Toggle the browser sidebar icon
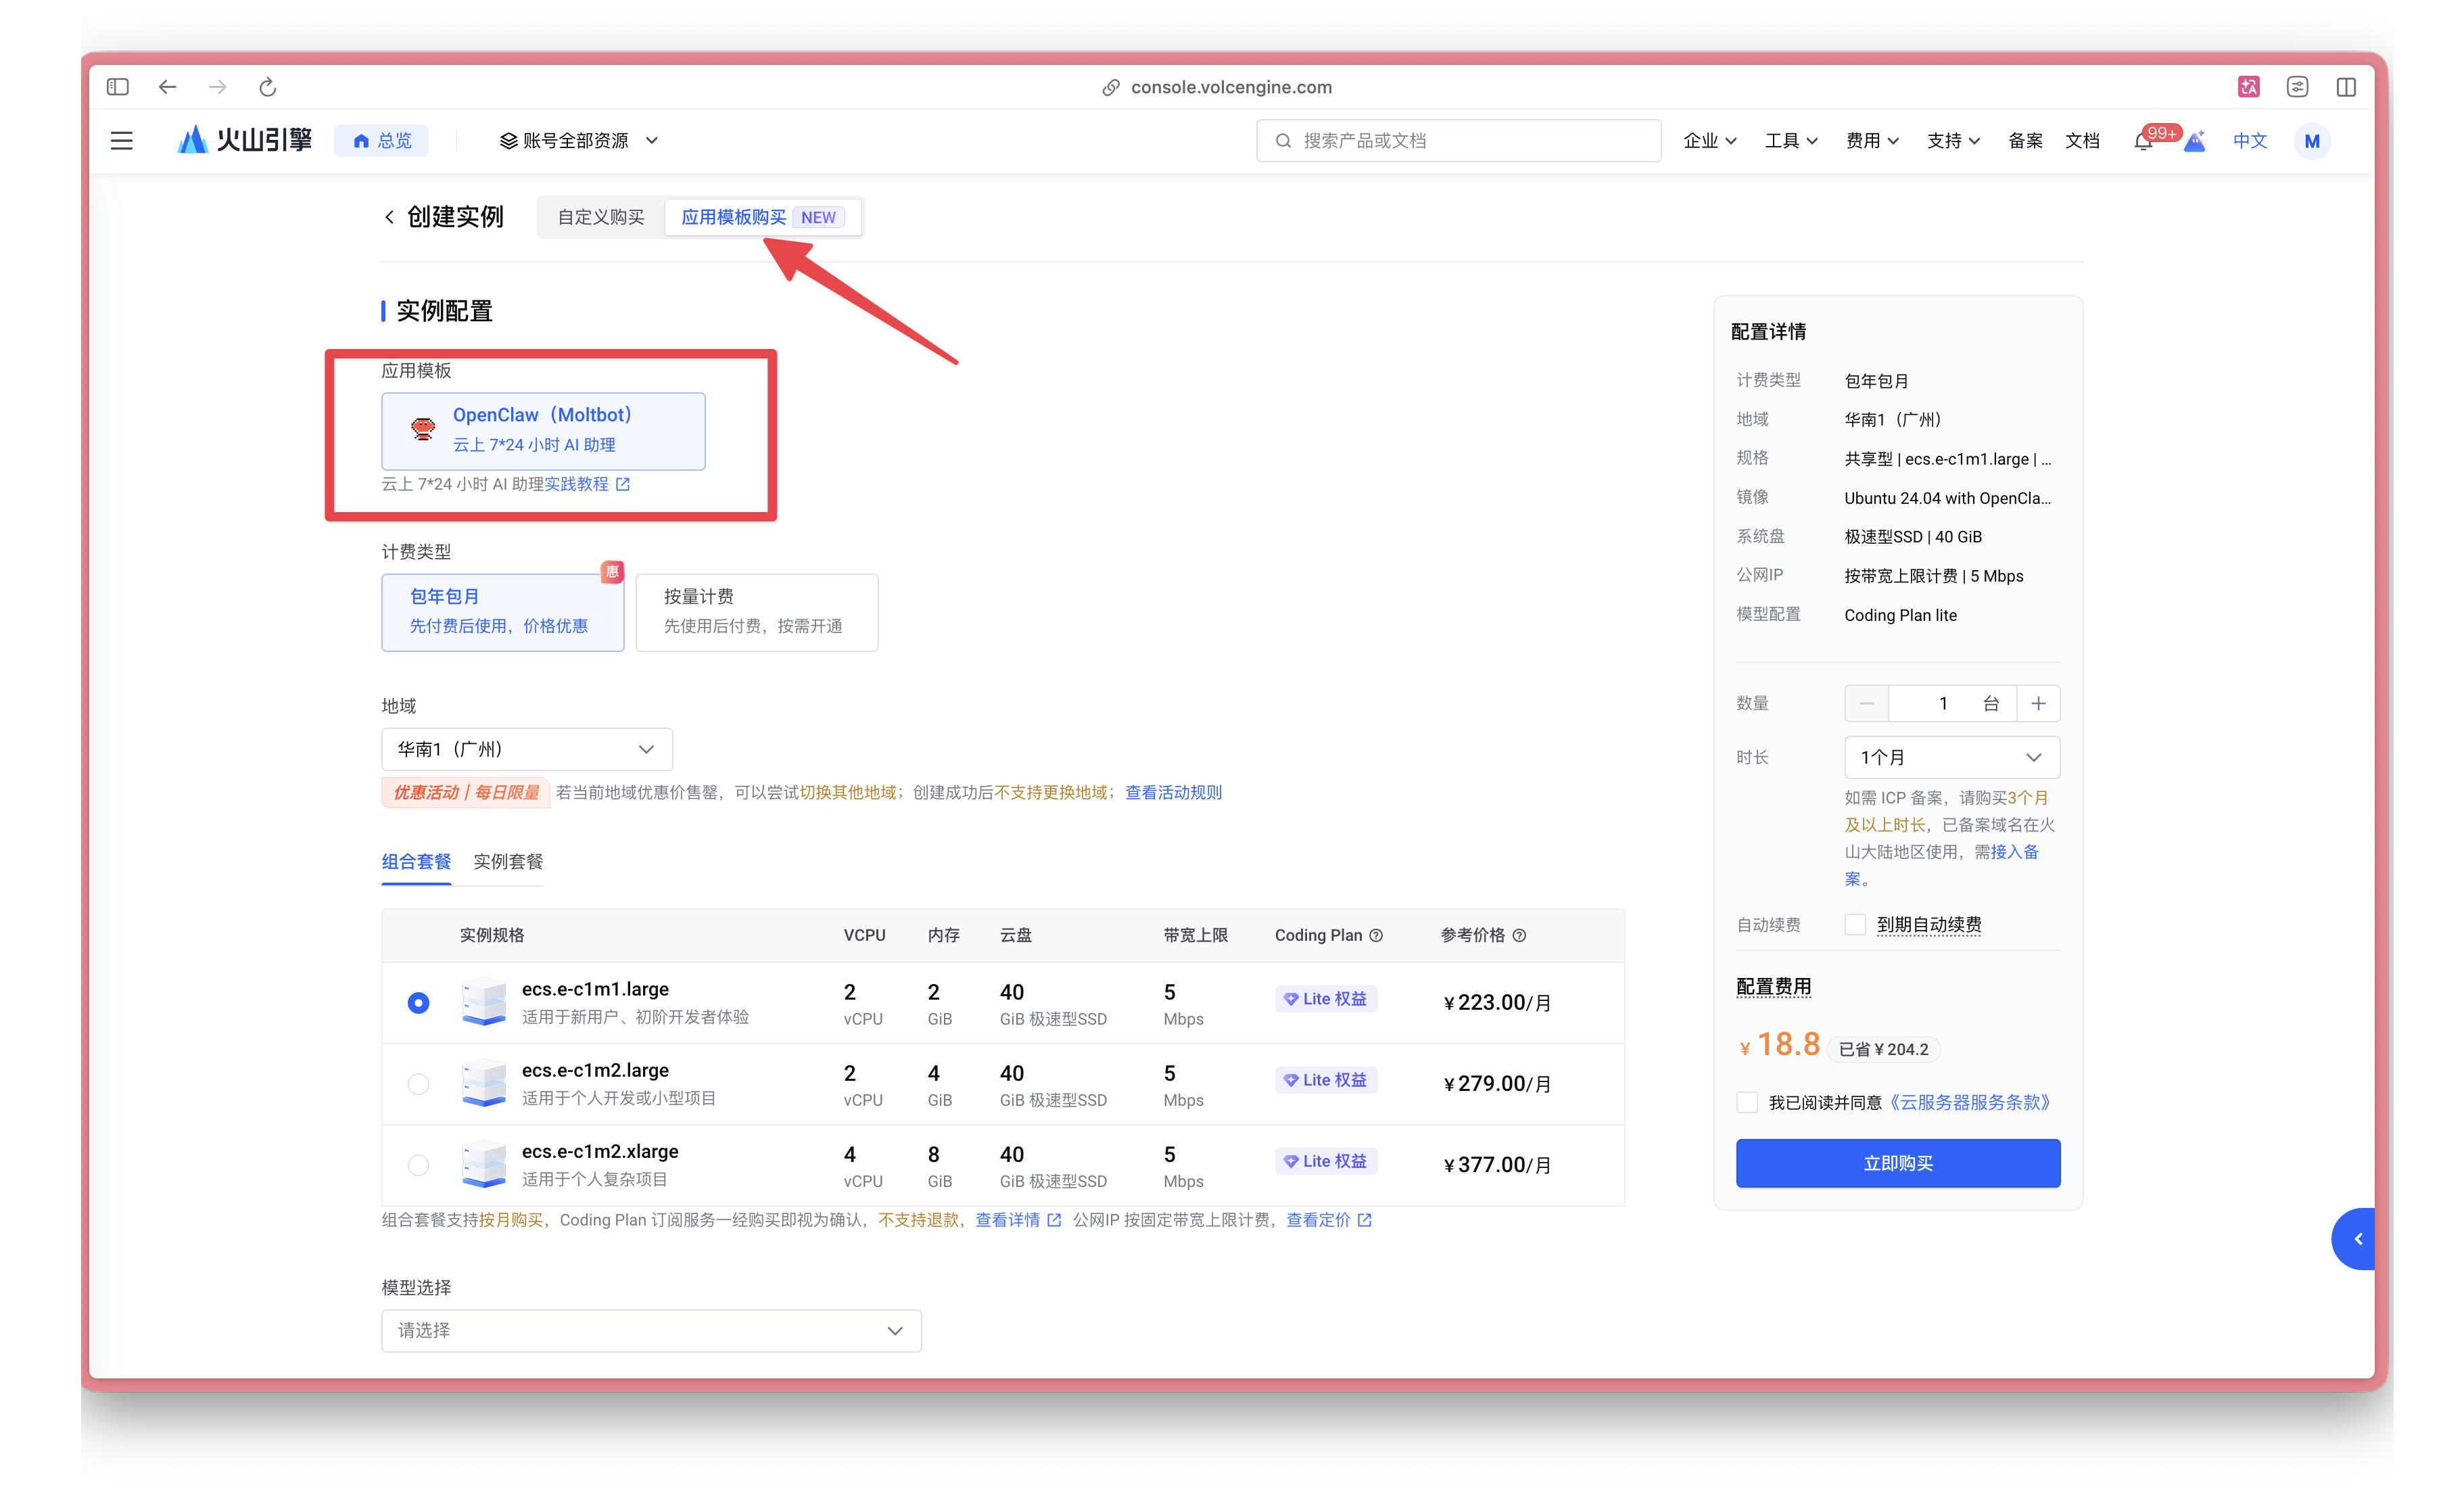 point(118,87)
